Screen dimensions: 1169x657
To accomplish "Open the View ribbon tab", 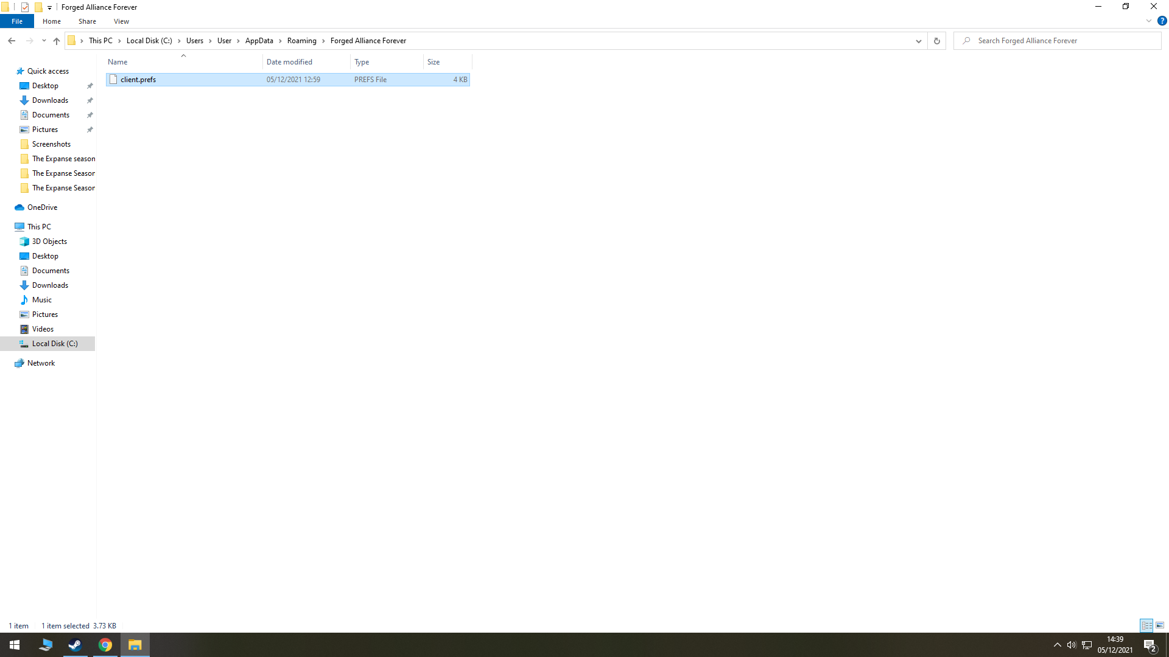I will click(121, 21).
